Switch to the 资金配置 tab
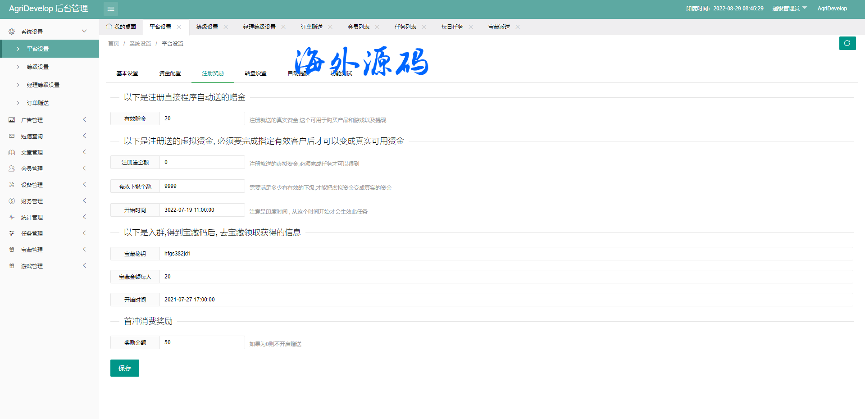The width and height of the screenshot is (865, 419). (x=170, y=73)
